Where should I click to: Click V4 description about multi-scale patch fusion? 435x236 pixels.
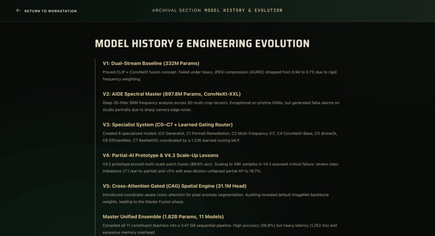(x=220, y=167)
